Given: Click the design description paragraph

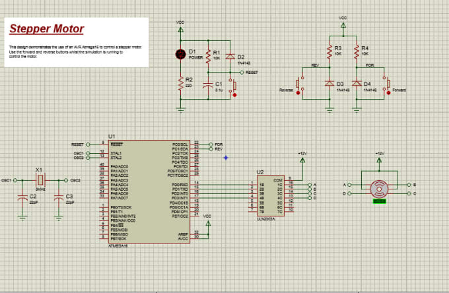Looking at the screenshot, I should point(75,51).
